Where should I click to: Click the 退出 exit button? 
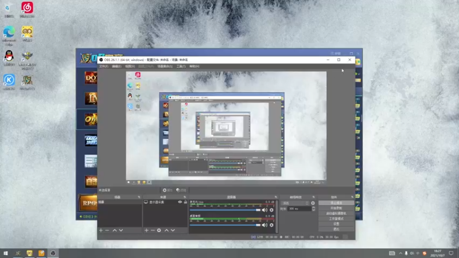tap(336, 229)
